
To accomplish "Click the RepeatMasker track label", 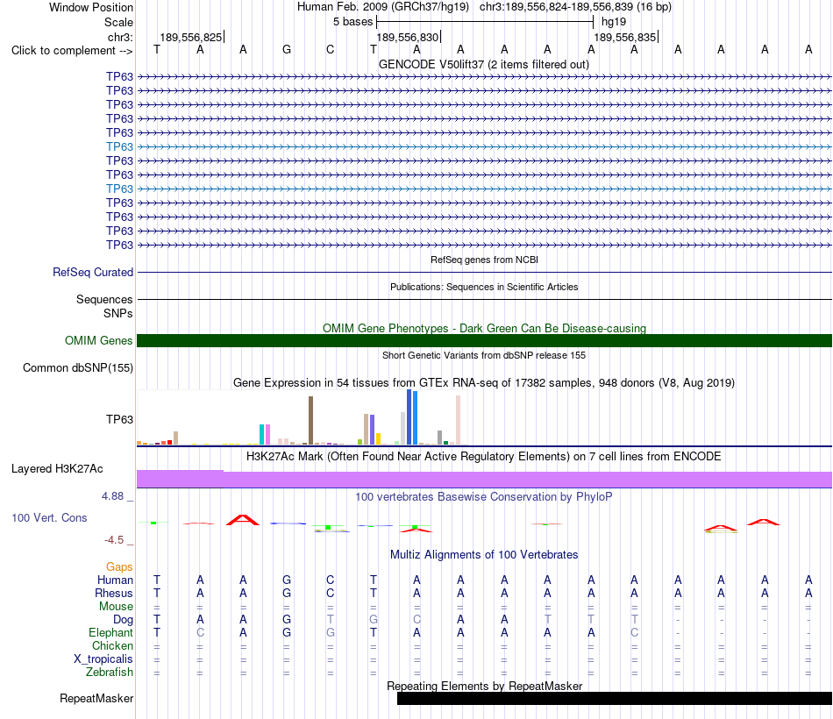I will [96, 698].
